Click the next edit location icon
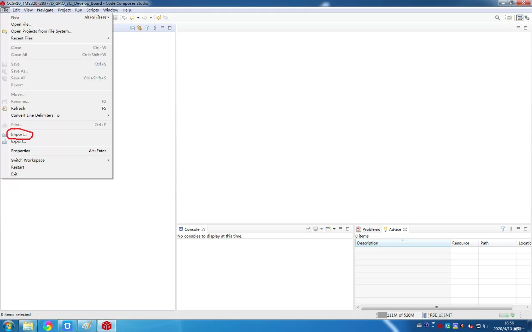Viewport: 532px width, 332px height. (166, 18)
